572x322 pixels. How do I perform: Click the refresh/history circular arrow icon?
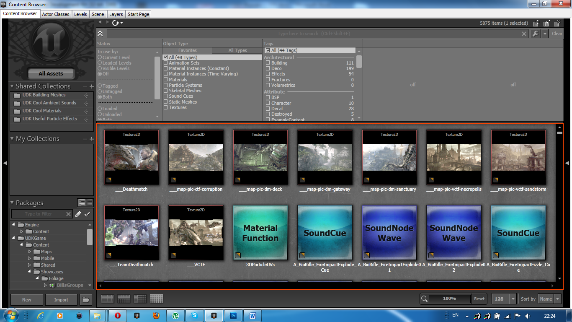click(115, 23)
